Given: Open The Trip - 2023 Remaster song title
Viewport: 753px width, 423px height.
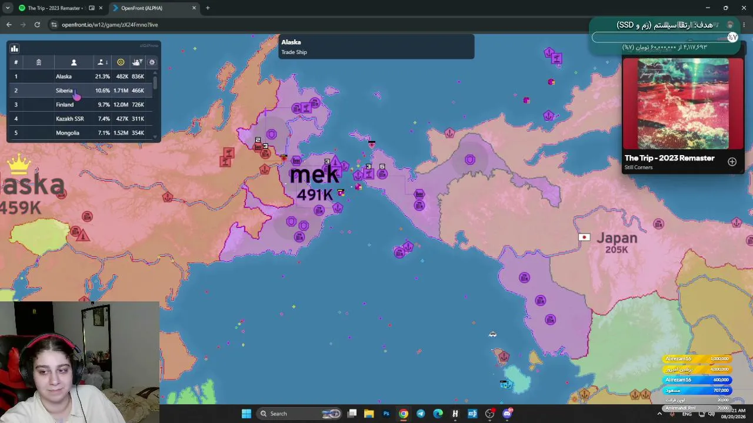Looking at the screenshot, I should click(x=669, y=158).
